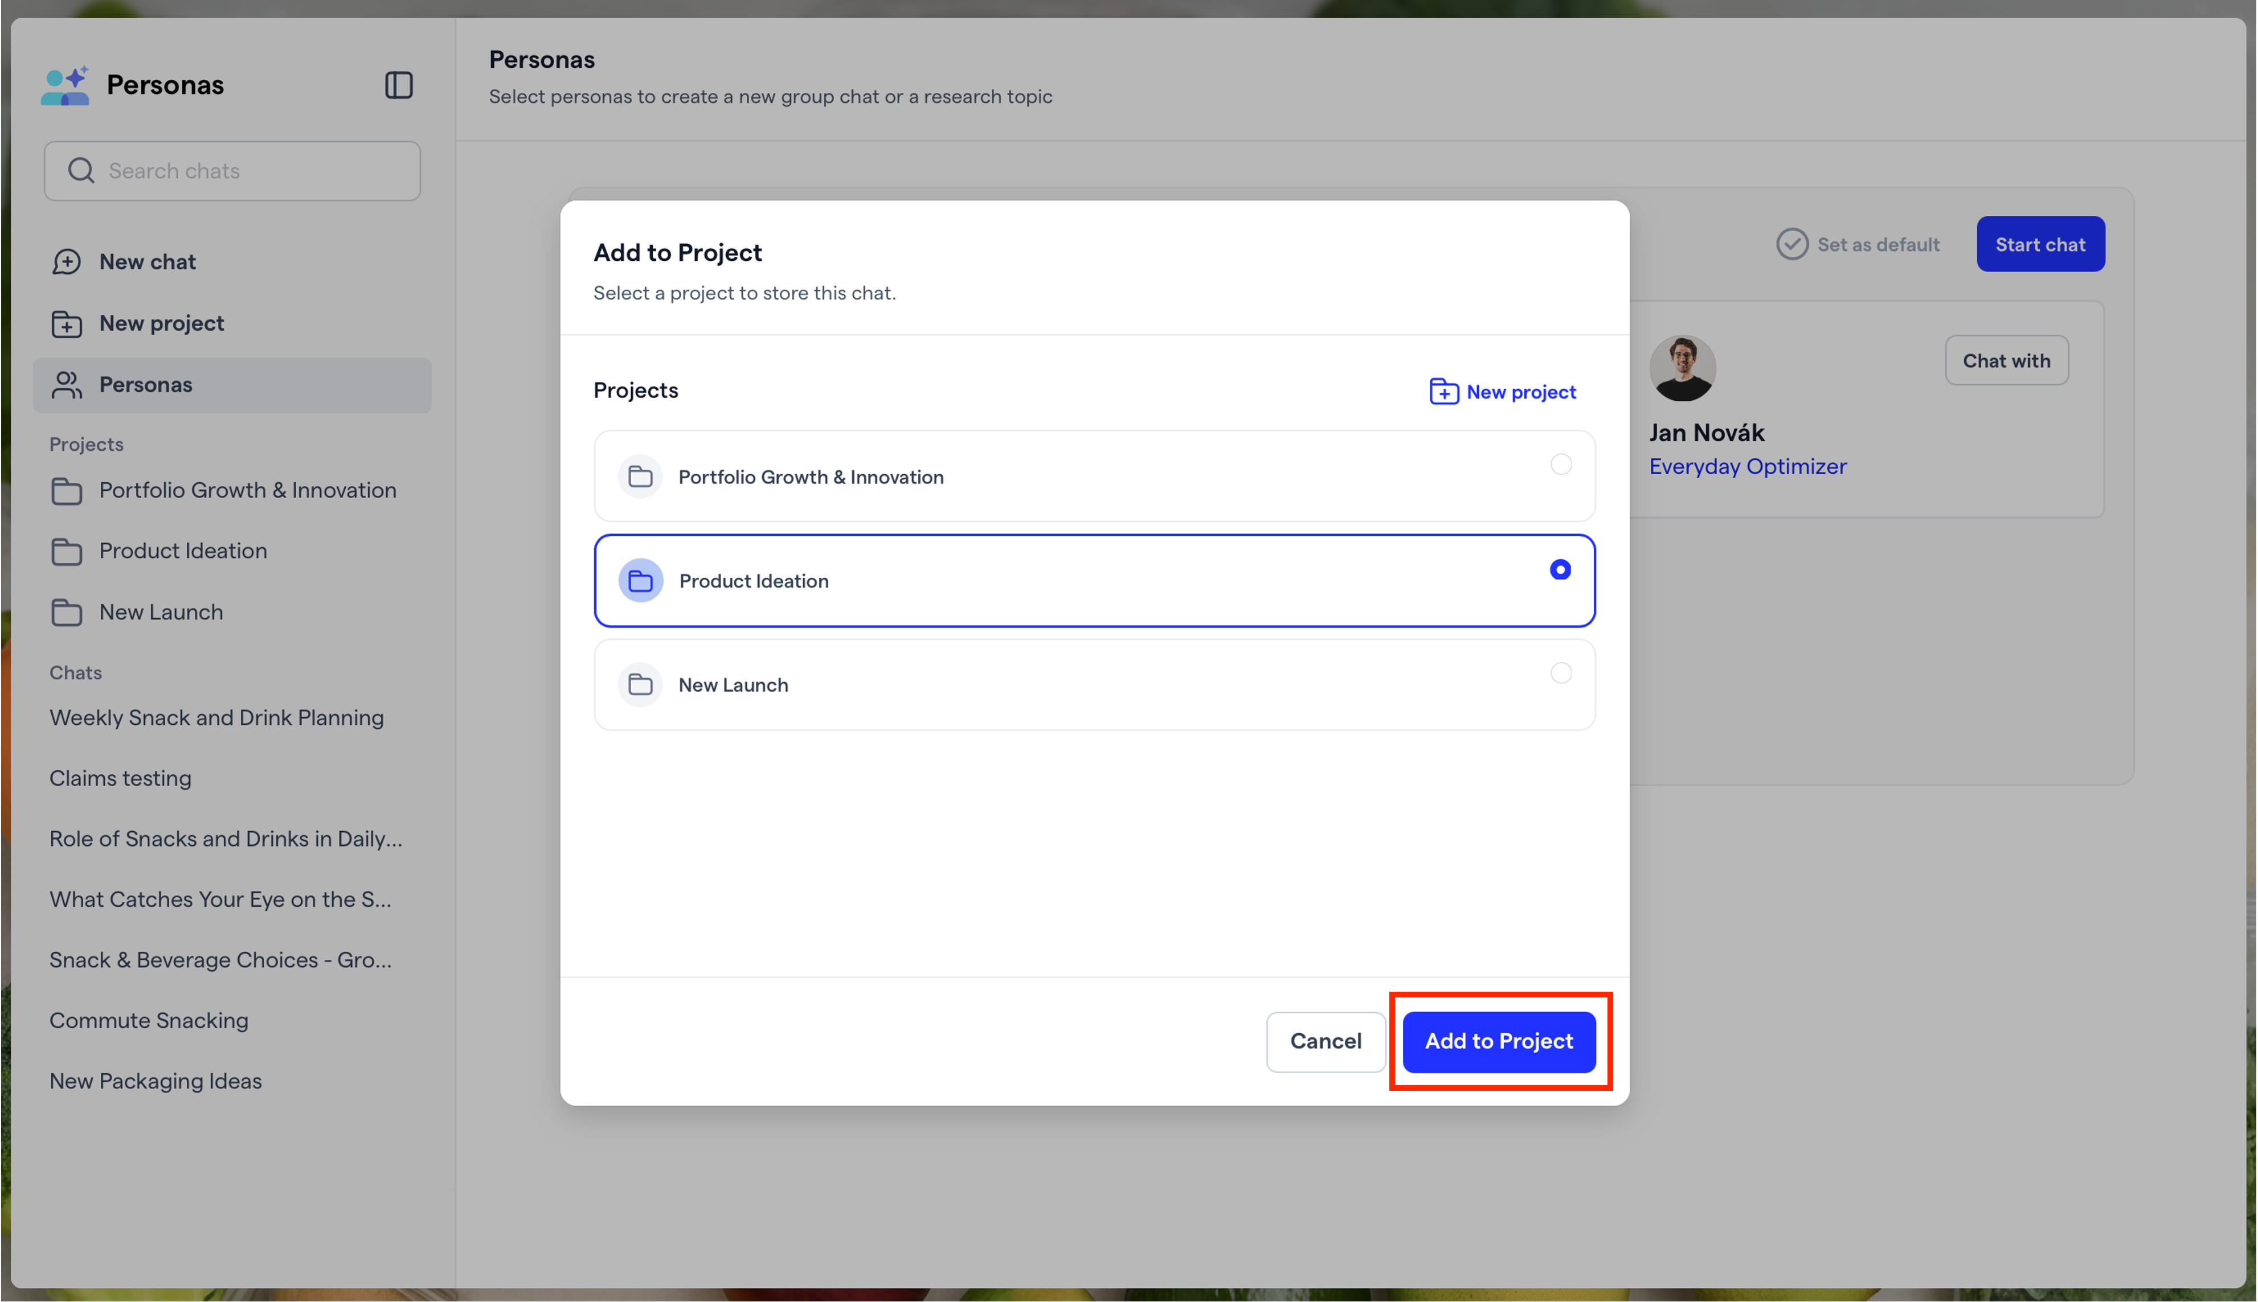Click the Everyday Optimizer persona label
This screenshot has height=1302, width=2258.
click(1748, 467)
